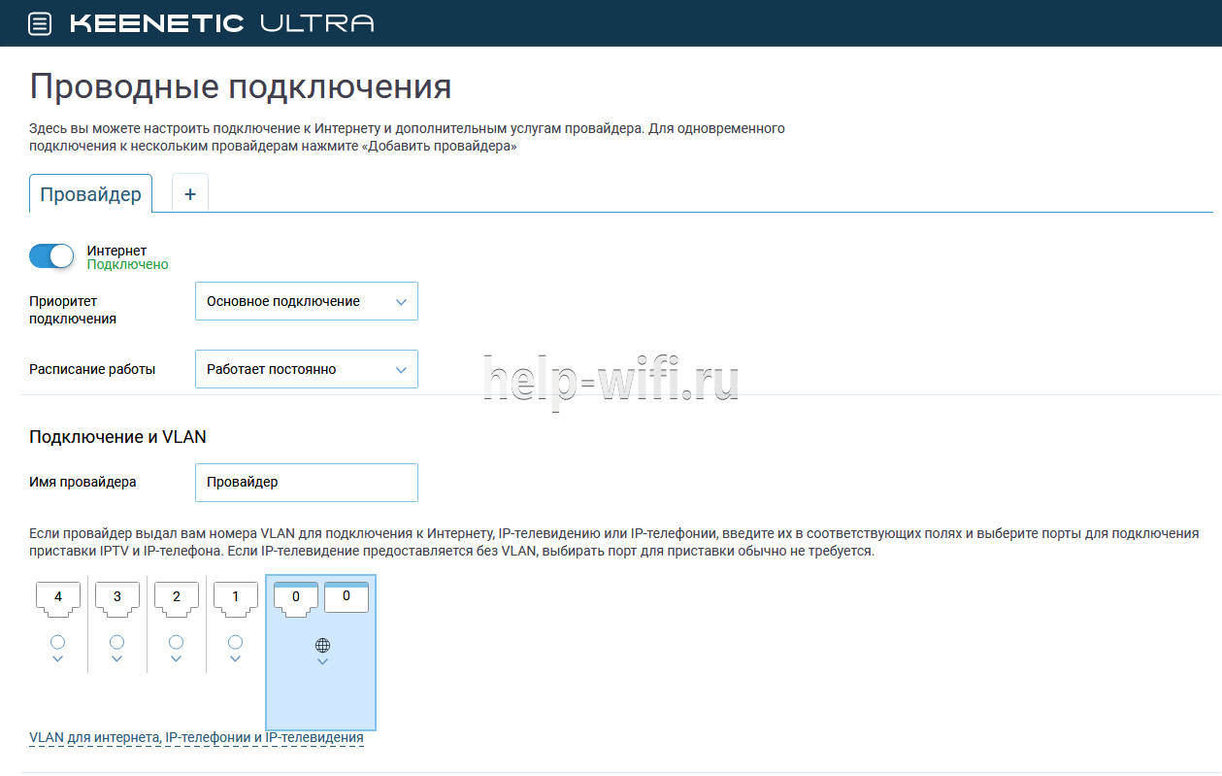Select the radio button under port 4
1222x776 pixels.
pyautogui.click(x=57, y=642)
